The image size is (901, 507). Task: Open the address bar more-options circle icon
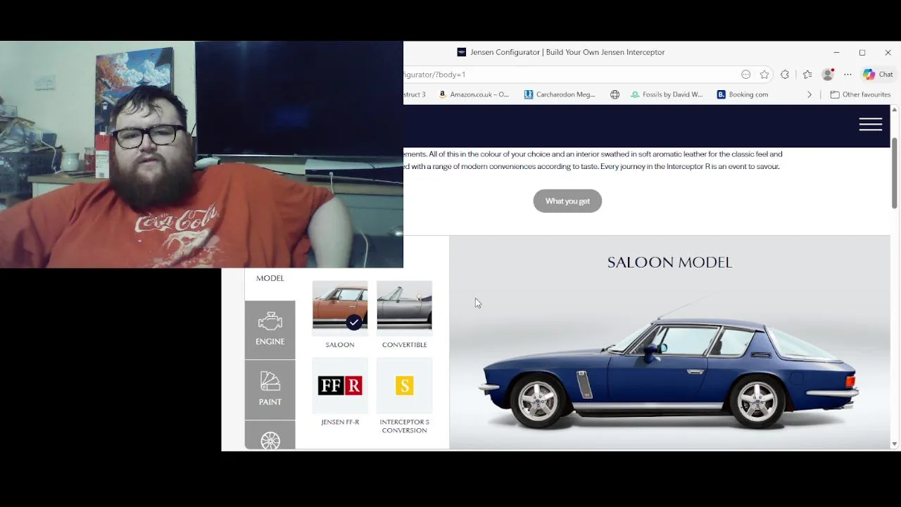pos(745,75)
